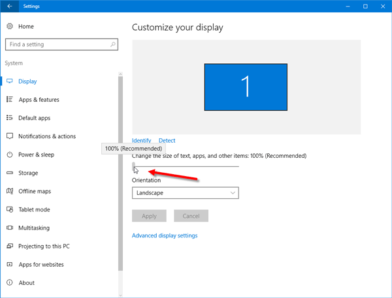Click the Notifications & actions icon
The image size is (392, 298).
click(10, 136)
